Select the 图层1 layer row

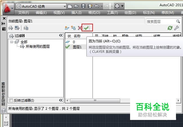click(x=76, y=47)
